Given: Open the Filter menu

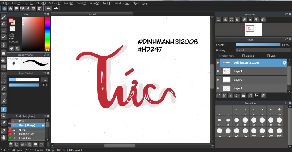Looking at the screenshot, I should point(41,3).
